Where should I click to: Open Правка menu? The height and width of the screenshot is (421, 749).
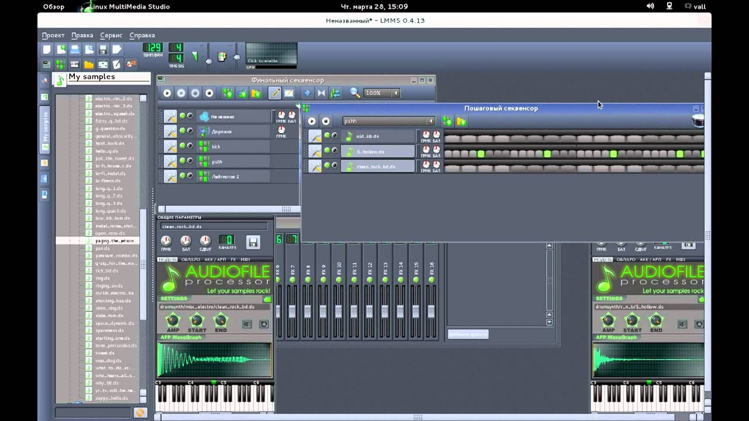(82, 35)
